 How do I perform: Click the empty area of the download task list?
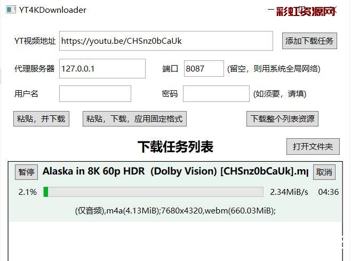click(175, 241)
